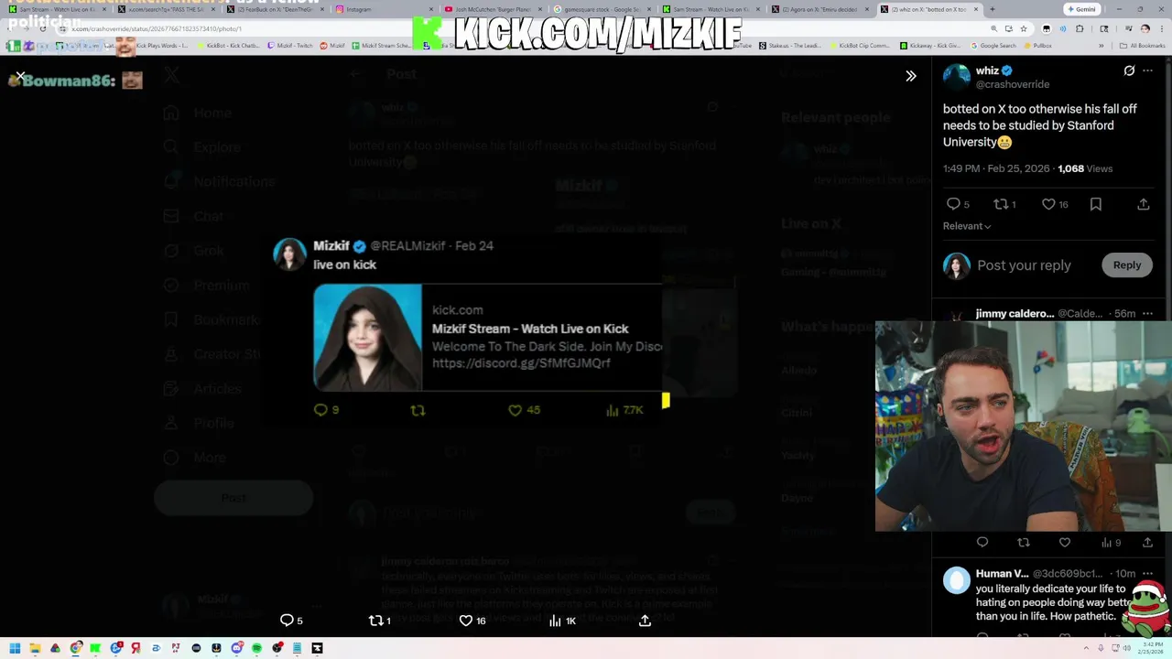Share whiz's post using sidebar share icon
Screen dimensions: 1172x659
[x=1144, y=204]
